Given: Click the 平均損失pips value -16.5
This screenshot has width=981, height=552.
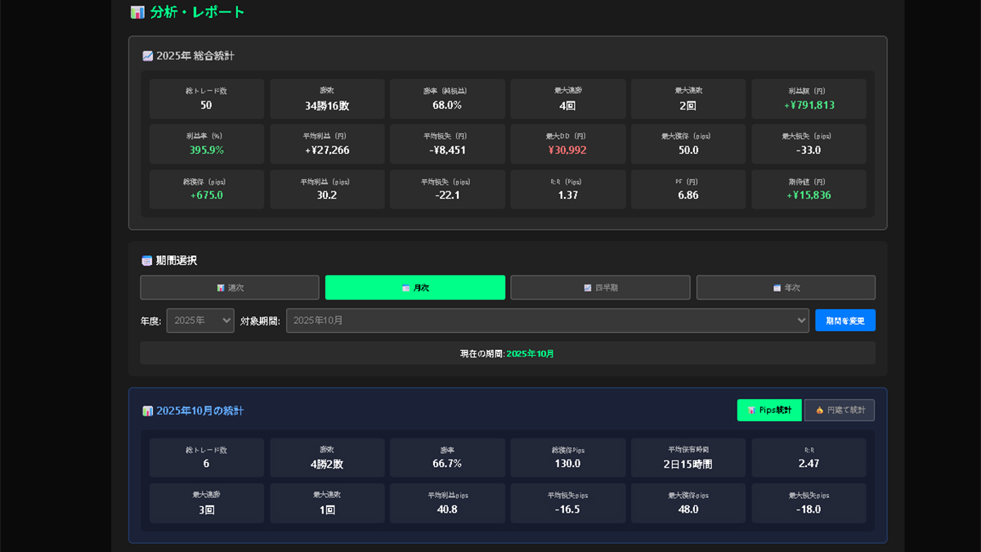Looking at the screenshot, I should point(567,509).
